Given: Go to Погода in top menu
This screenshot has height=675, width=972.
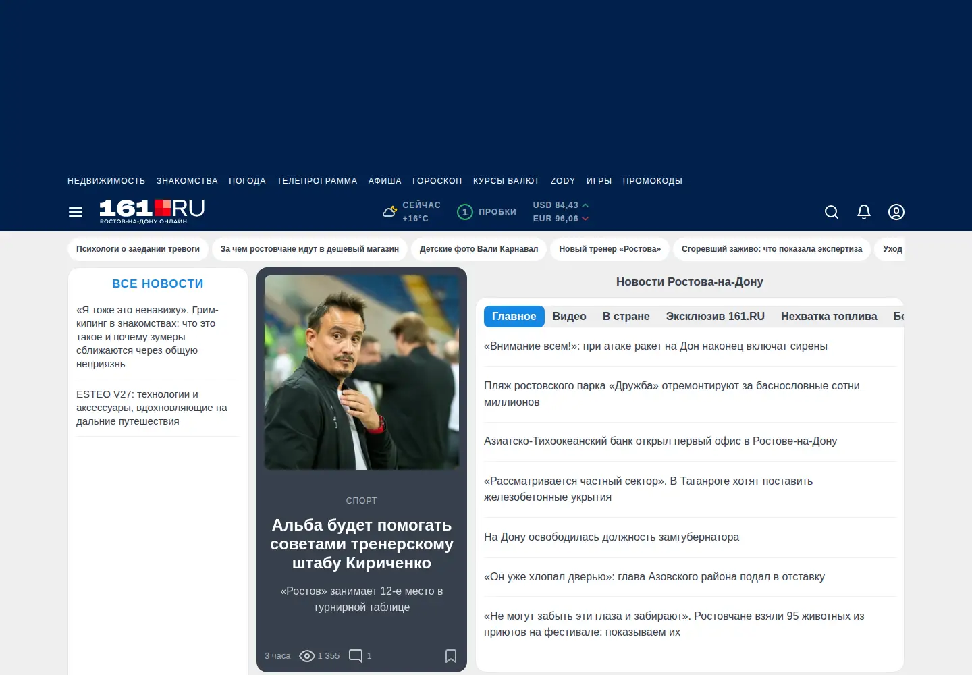Looking at the screenshot, I should pyautogui.click(x=247, y=181).
